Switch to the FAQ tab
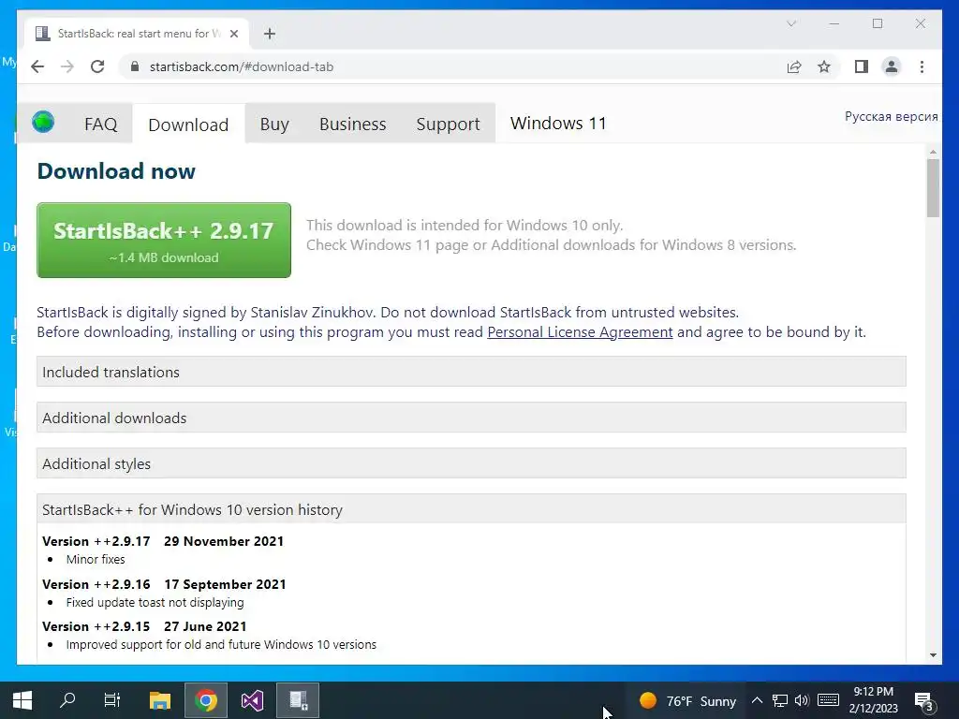The width and height of the screenshot is (959, 719). tap(101, 125)
